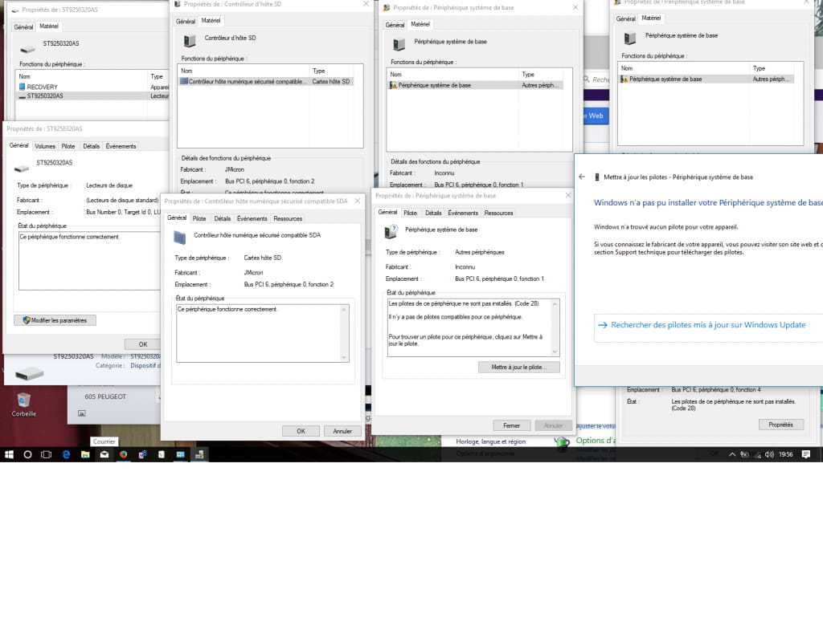Open Détails tab next to Événements in Périphérique properties
The height and width of the screenshot is (626, 823).
(x=433, y=213)
